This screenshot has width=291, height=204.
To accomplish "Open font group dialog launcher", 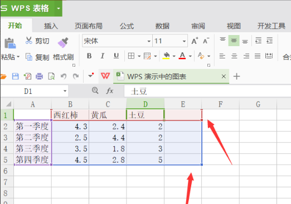I will (208, 65).
